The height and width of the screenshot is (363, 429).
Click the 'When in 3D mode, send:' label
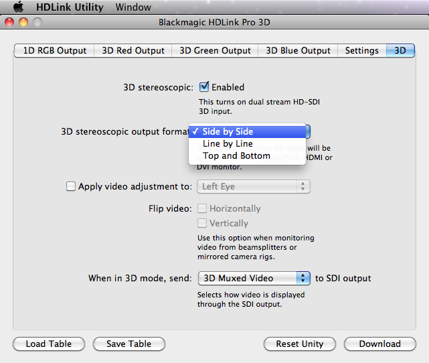tap(140, 279)
